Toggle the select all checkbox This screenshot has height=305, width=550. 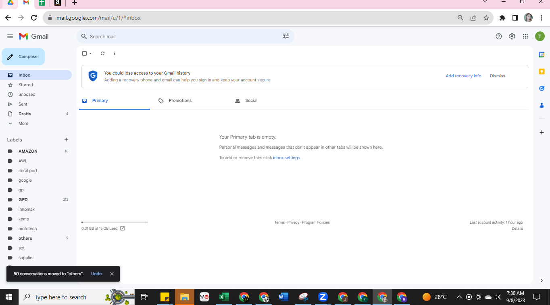pyautogui.click(x=84, y=53)
